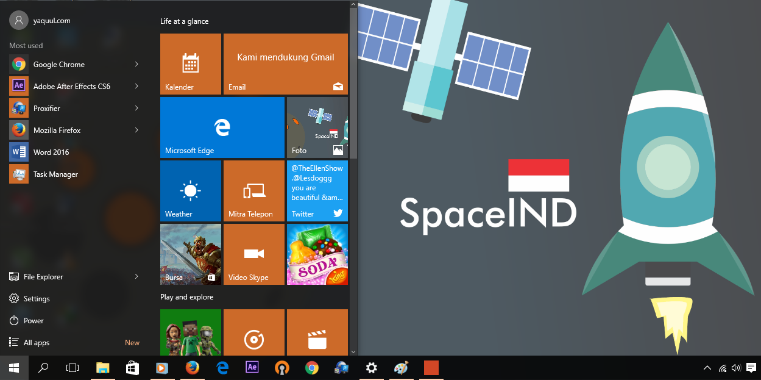Open OpenVPN from the taskbar
The image size is (761, 380).
[281, 368]
